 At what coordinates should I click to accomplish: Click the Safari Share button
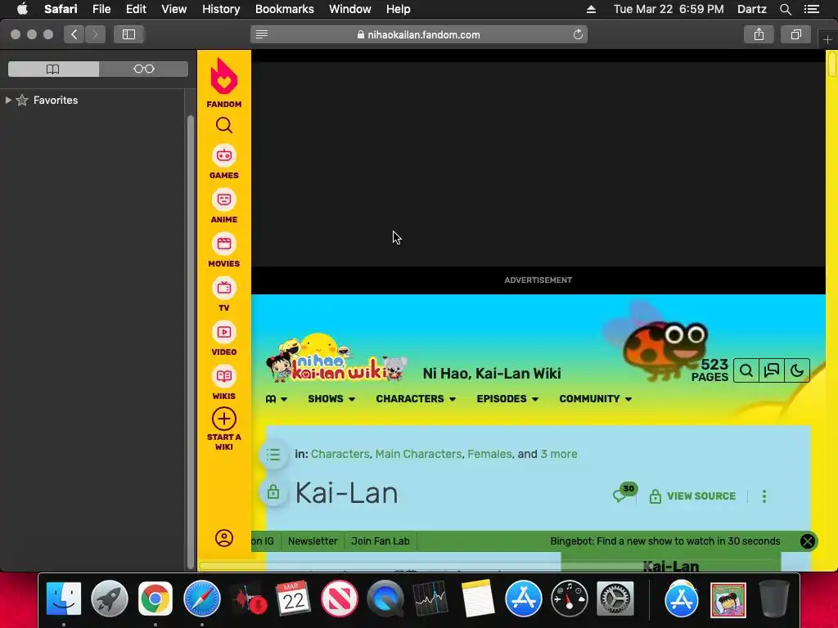[x=759, y=34]
